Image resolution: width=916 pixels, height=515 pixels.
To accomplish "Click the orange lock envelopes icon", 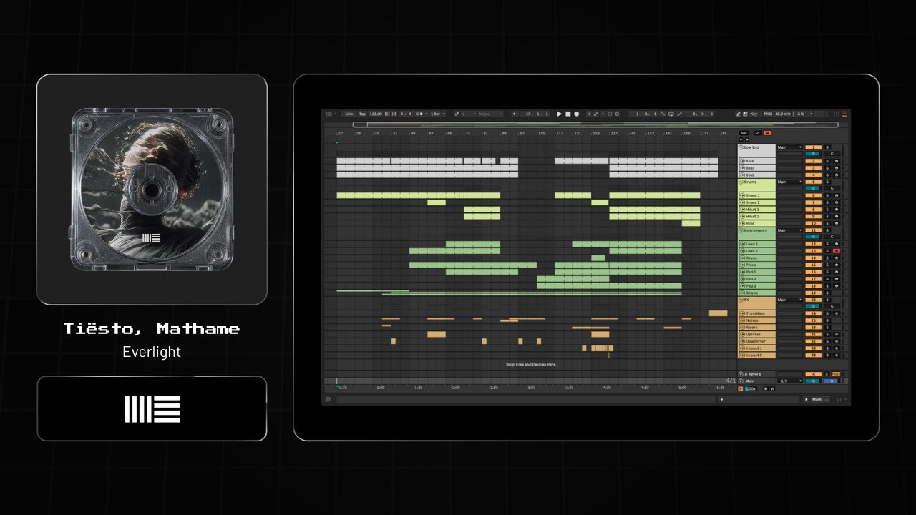I will pos(767,133).
